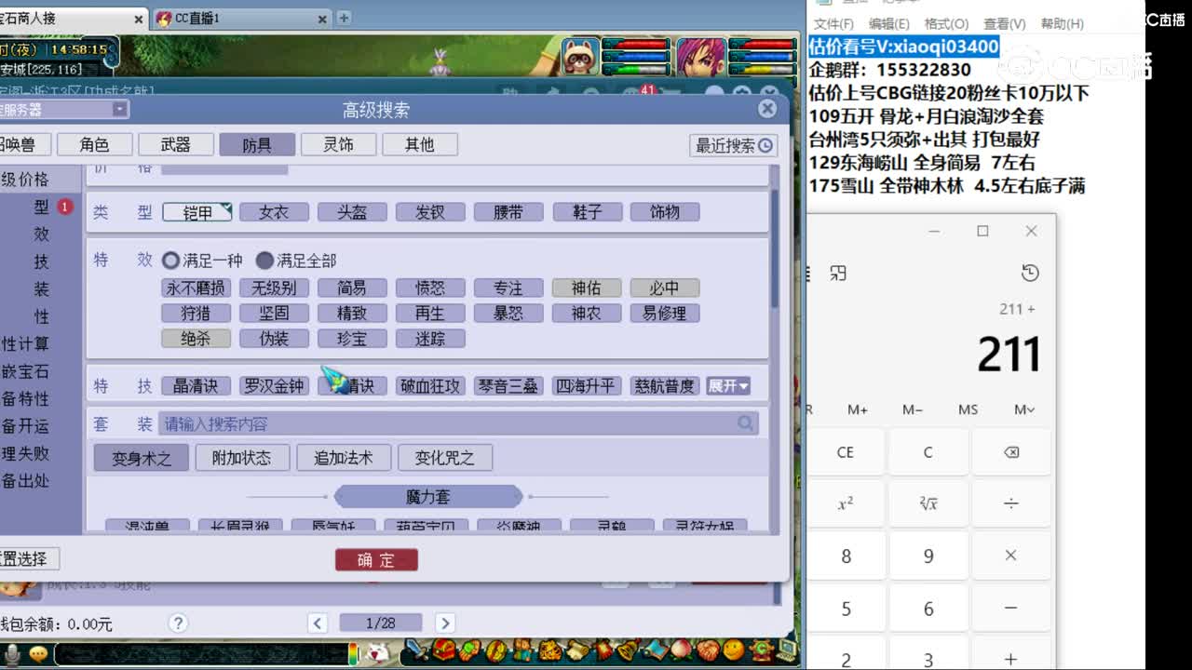Open calculator history via the clock icon
Viewport: 1192px width, 670px height.
pos(1030,274)
